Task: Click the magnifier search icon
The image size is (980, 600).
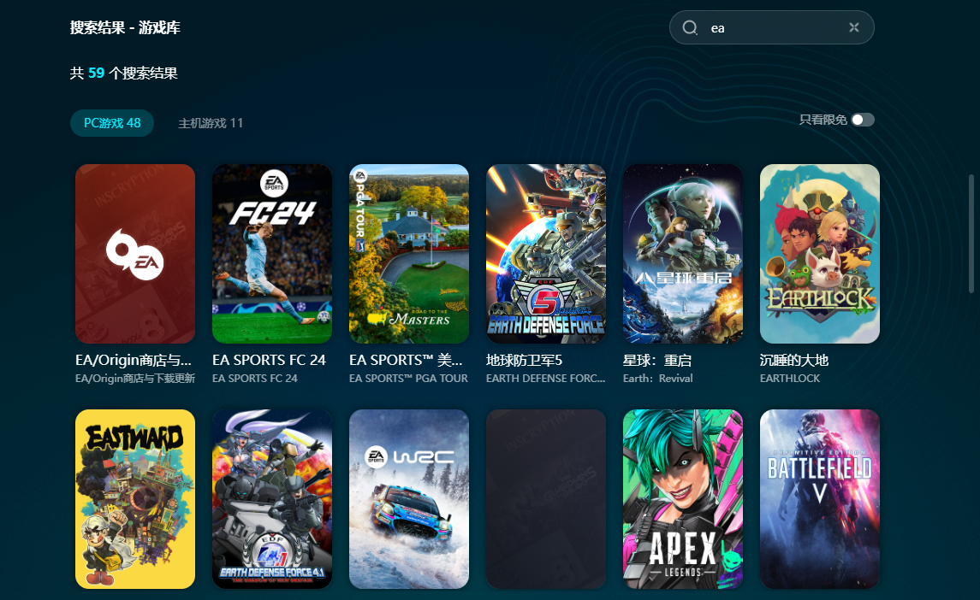Action: click(x=690, y=28)
